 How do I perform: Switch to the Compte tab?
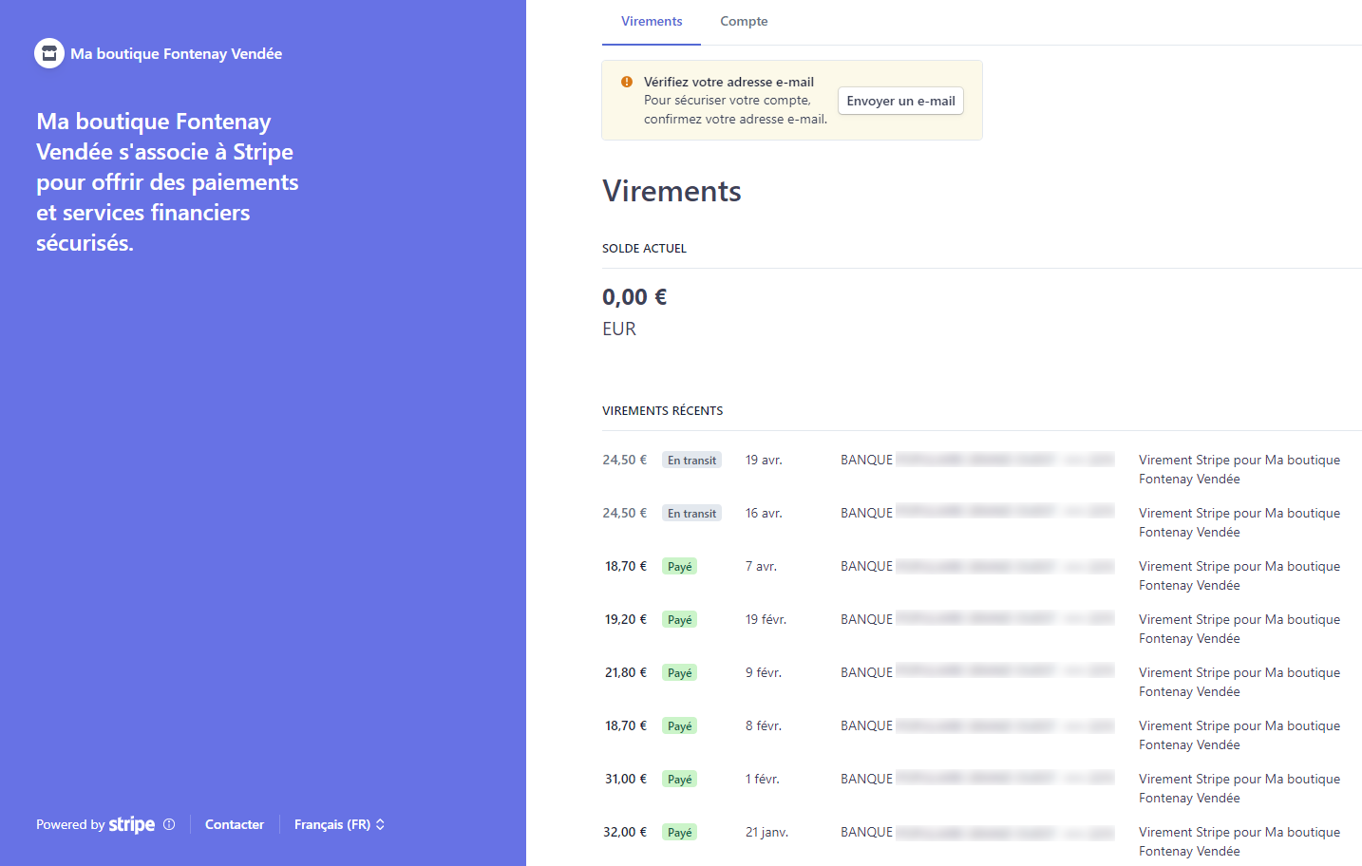click(x=744, y=22)
